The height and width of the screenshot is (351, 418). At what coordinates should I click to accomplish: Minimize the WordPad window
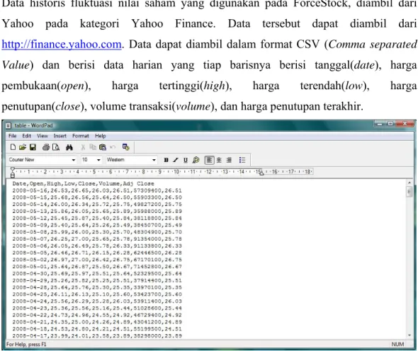[x=380, y=124]
